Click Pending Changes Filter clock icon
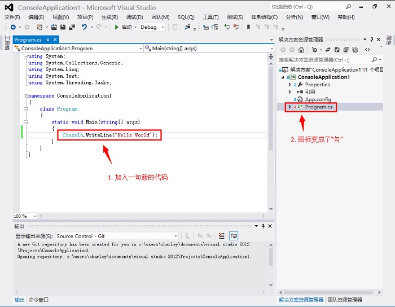This screenshot has width=395, height=307. (314, 50)
